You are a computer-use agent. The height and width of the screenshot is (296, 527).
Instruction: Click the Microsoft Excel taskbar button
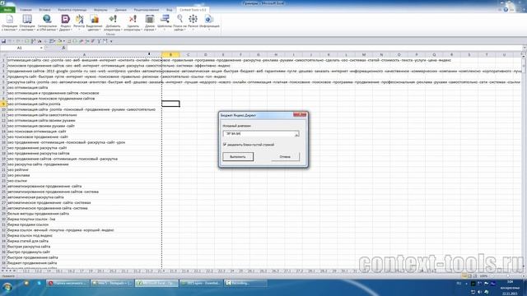click(156, 283)
